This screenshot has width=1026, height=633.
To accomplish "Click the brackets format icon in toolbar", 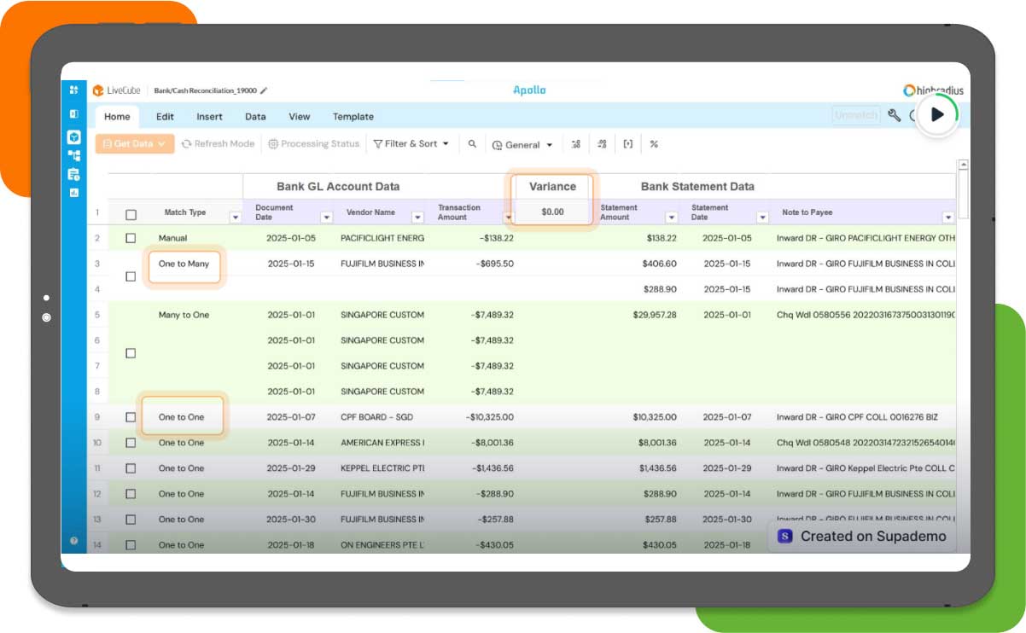I will (628, 144).
